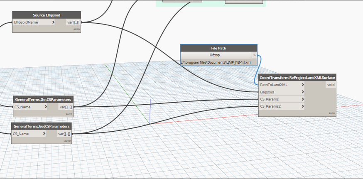Click the File Path node output port arrow
The image size is (363, 179).
[254, 55]
